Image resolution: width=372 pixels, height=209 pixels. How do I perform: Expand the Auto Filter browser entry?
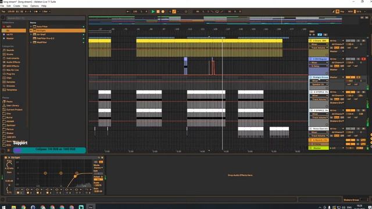pyautogui.click(x=31, y=27)
